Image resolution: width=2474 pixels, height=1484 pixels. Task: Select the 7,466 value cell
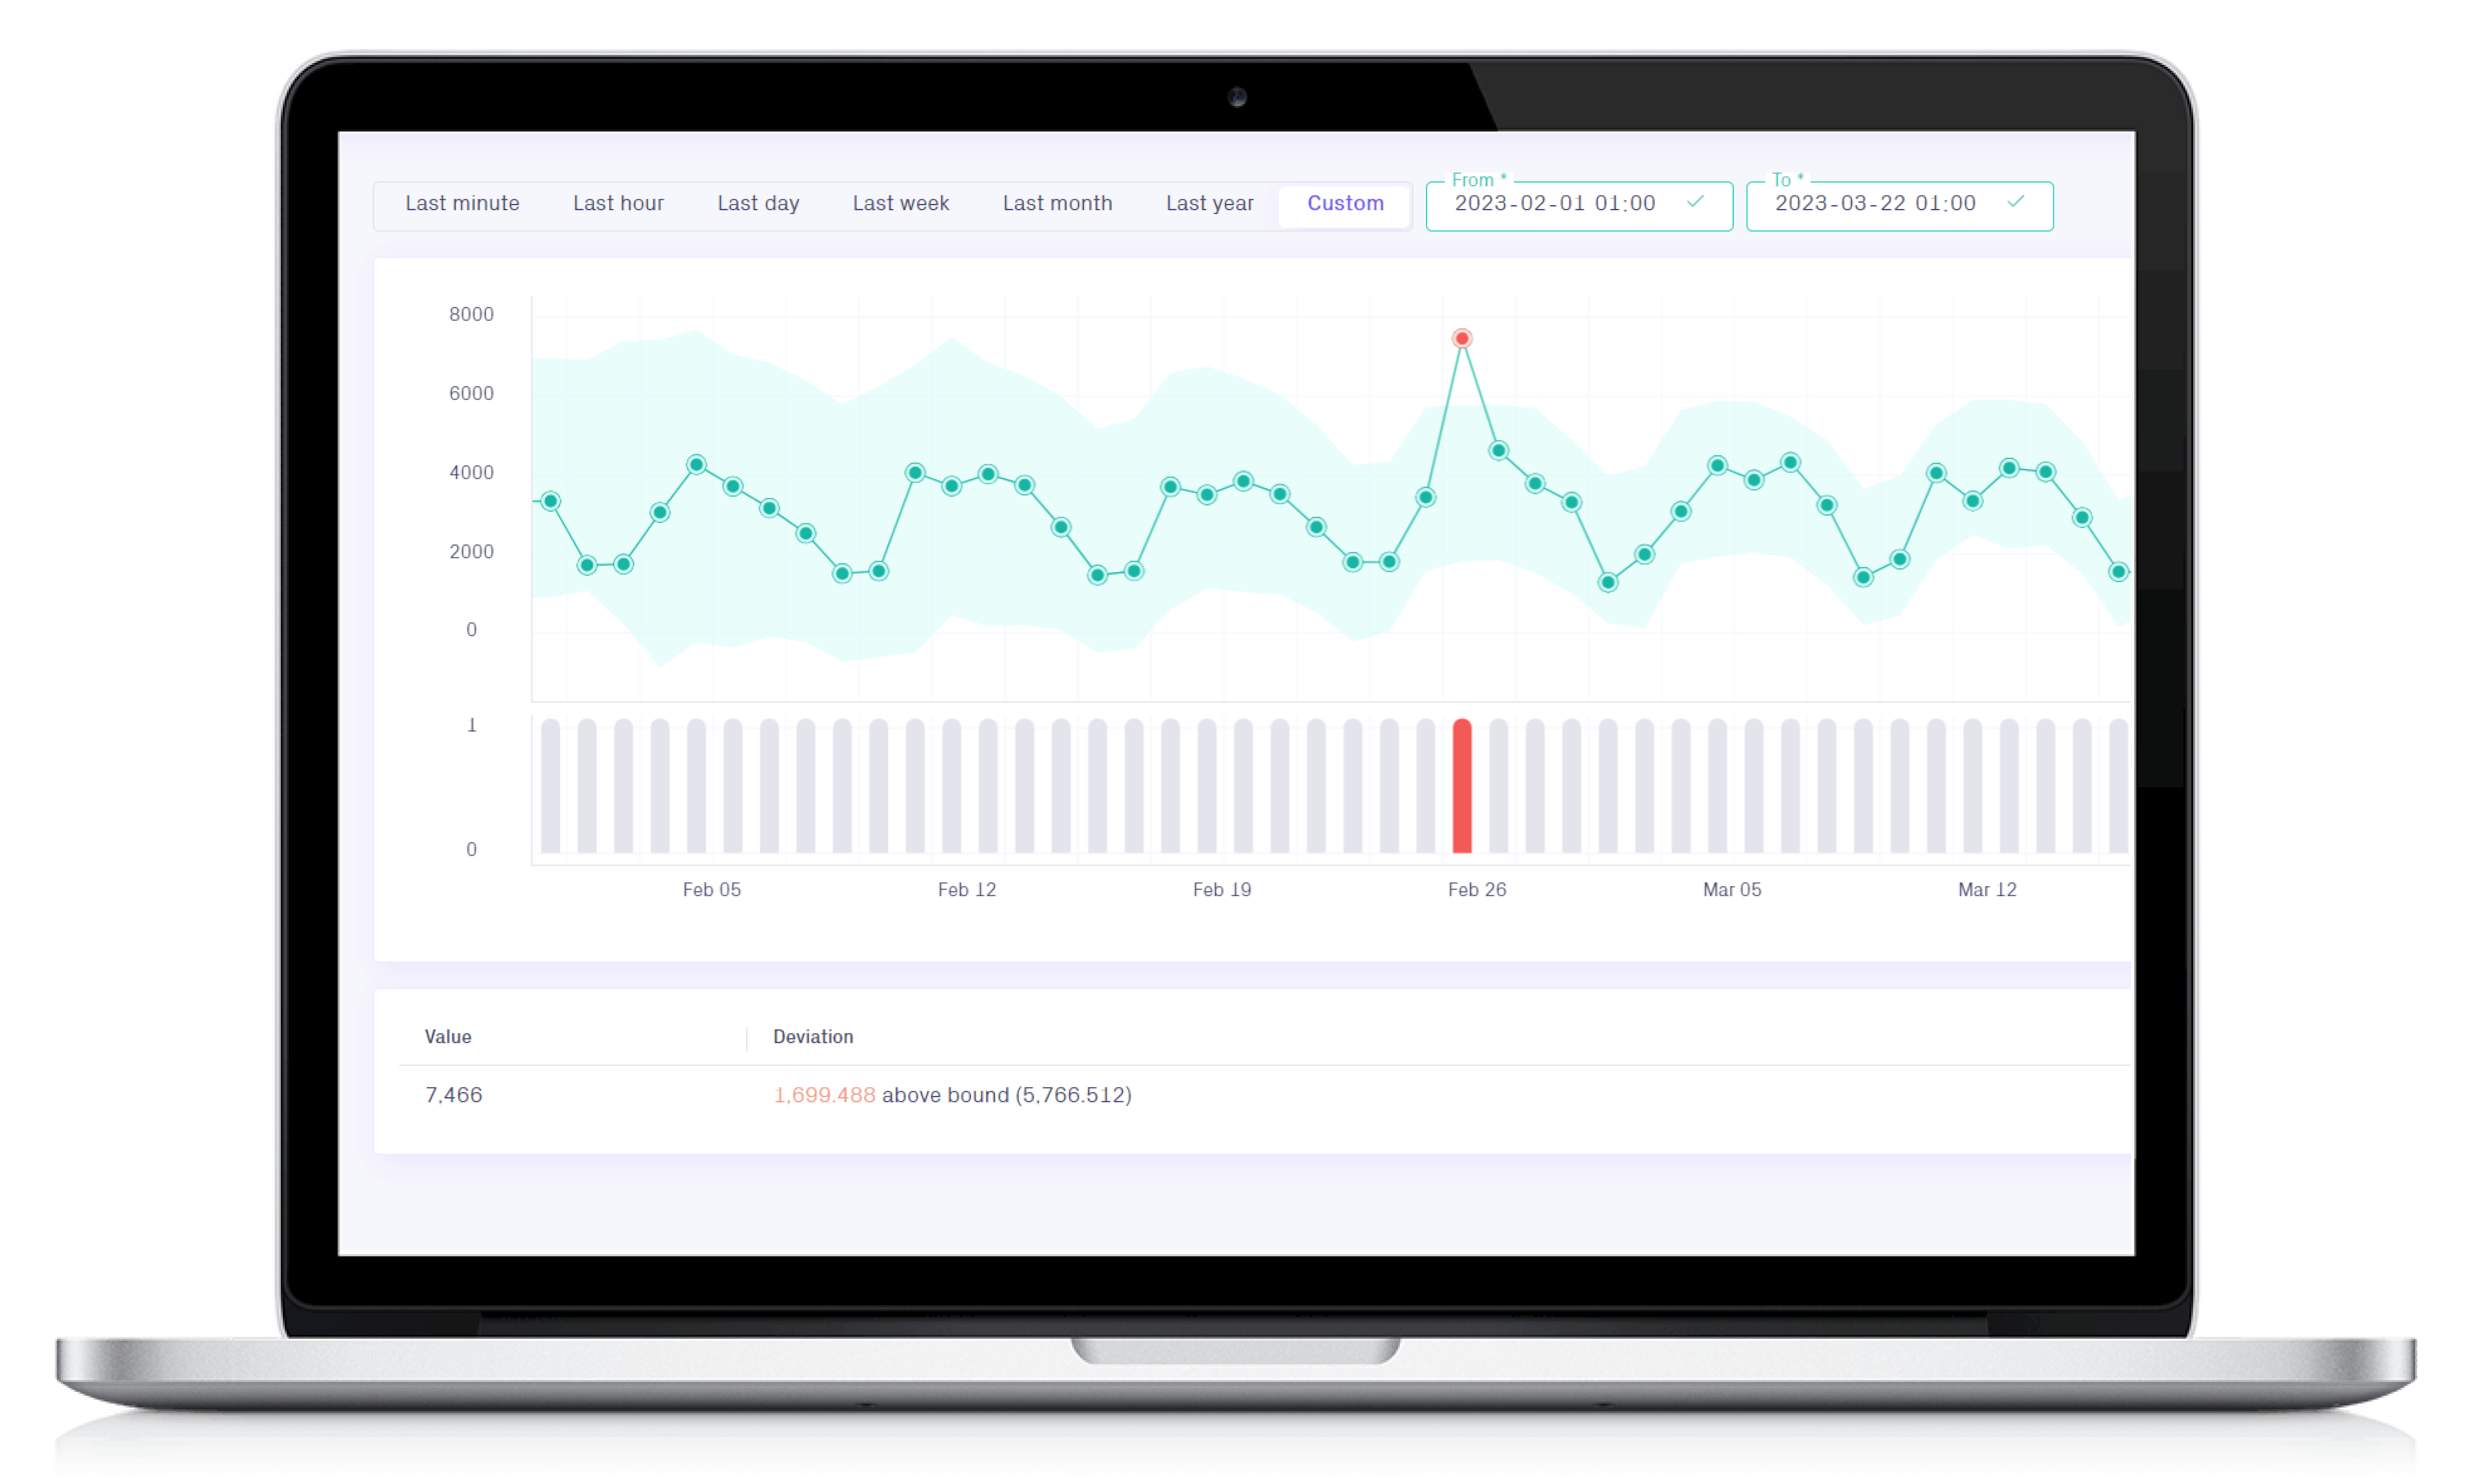(454, 1095)
